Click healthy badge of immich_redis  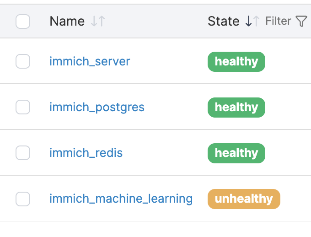point(236,153)
